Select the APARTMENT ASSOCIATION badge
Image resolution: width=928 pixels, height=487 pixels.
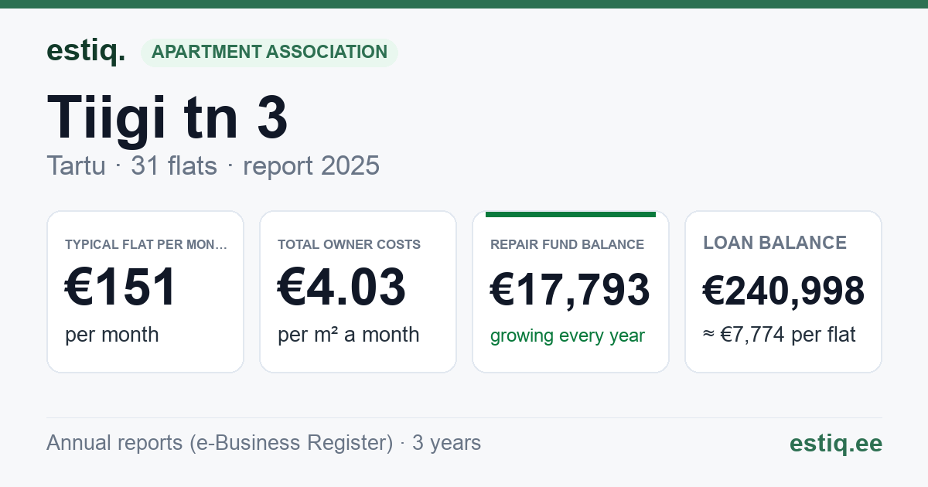pos(269,52)
